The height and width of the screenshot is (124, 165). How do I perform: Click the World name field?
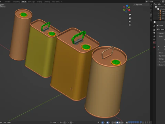click(163, 30)
